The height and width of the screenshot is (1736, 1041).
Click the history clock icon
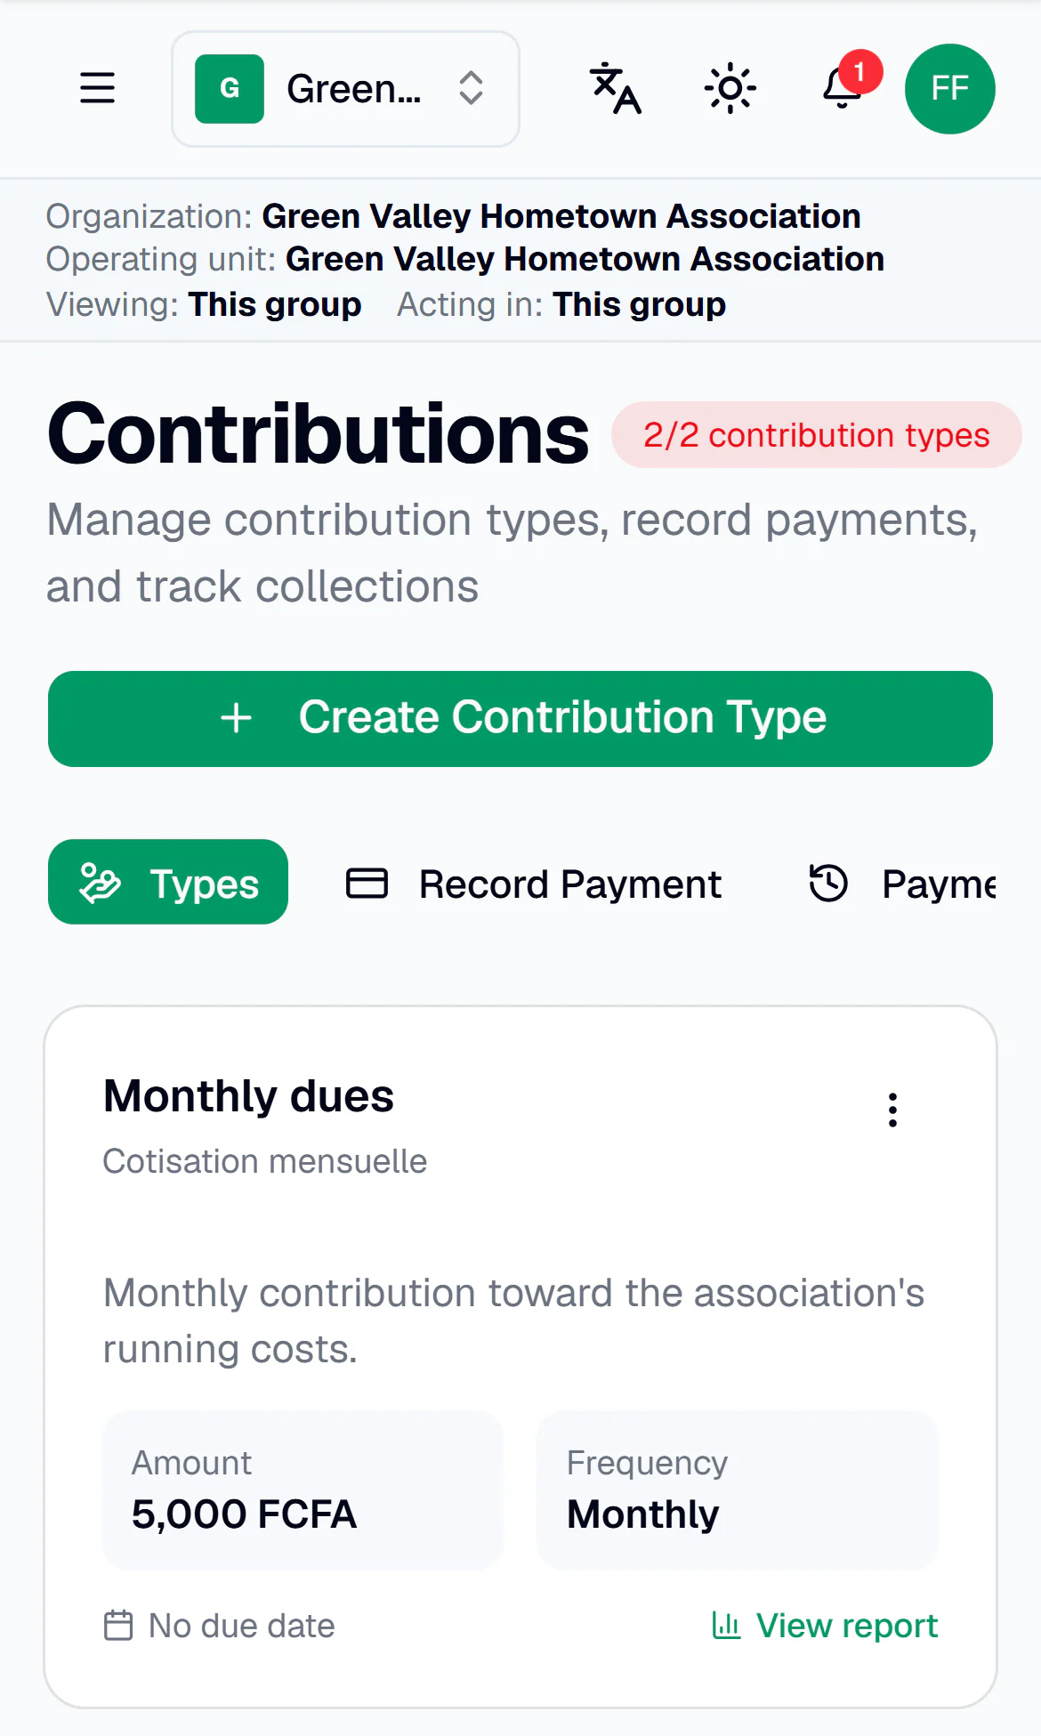[x=828, y=884]
